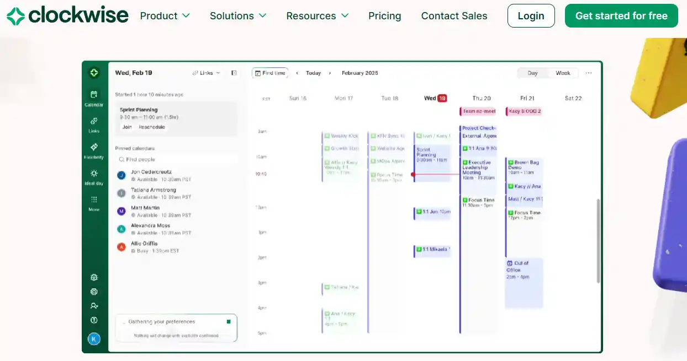Select the Thu 20 day header
Screen dimensions: 687x361
[x=481, y=98]
